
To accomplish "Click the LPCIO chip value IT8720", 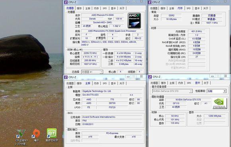I will pos(112,107).
